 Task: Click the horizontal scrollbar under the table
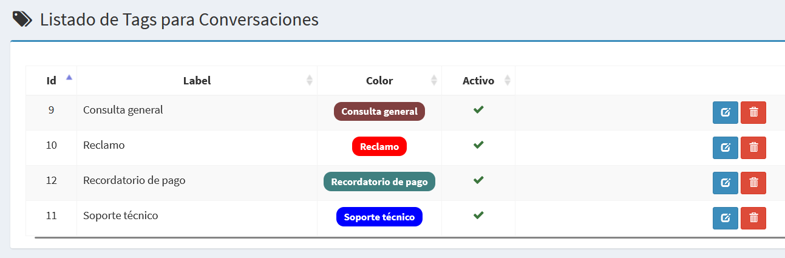coord(410,237)
